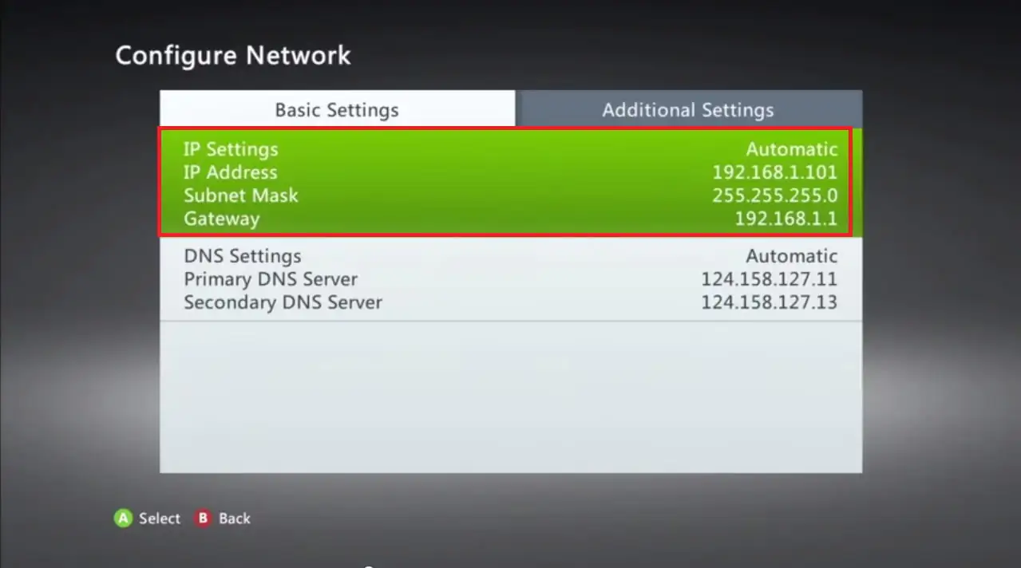1021x568 pixels.
Task: Click the highlighted green IP settings panel
Action: (506, 183)
